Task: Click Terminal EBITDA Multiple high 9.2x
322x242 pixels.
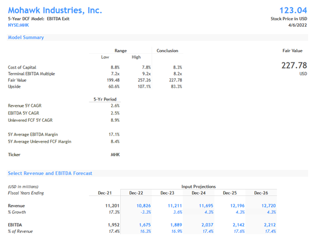Action: [147, 74]
